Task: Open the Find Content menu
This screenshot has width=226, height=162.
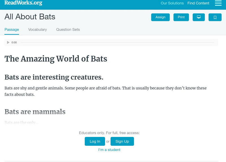Action: (x=198, y=3)
